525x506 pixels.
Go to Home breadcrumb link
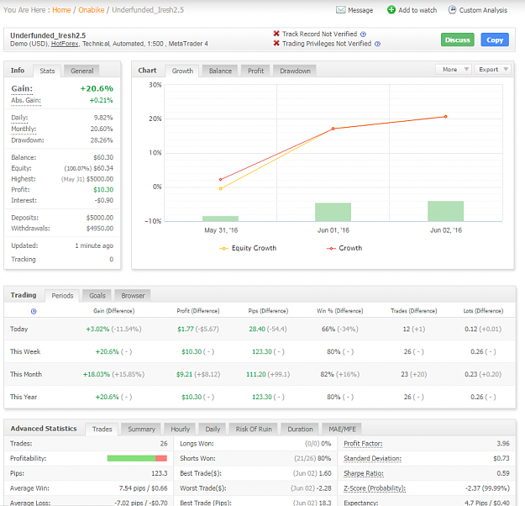point(61,10)
